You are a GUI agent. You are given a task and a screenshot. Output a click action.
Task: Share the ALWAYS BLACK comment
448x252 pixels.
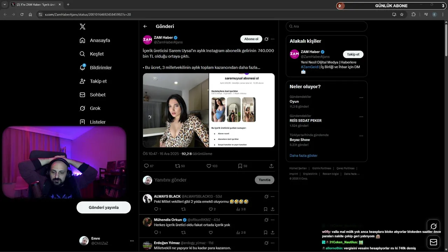pos(272,209)
